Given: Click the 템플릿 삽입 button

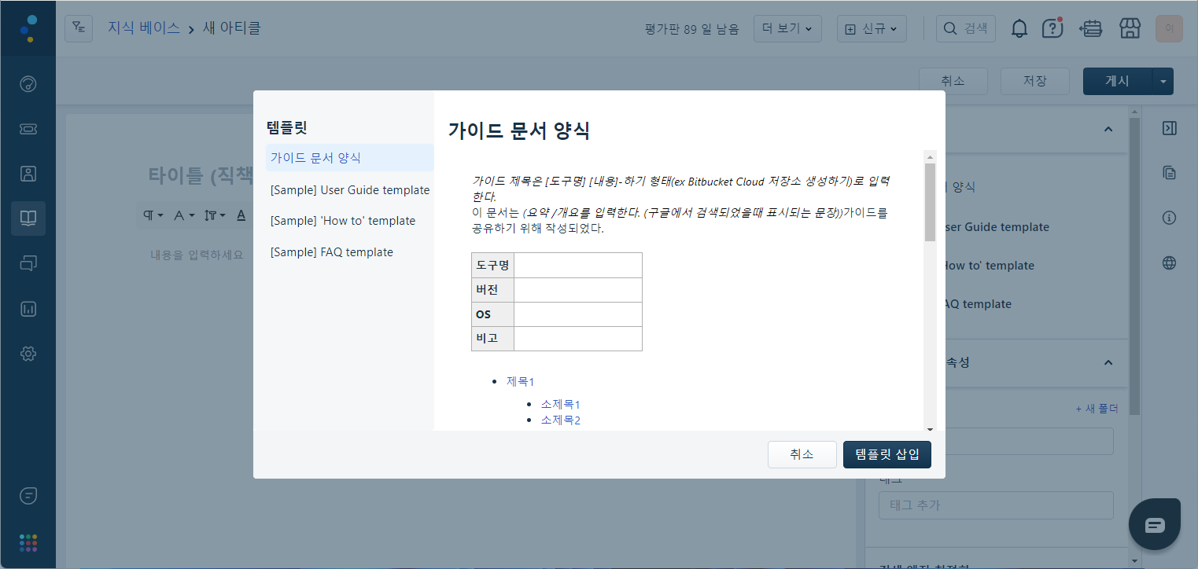Looking at the screenshot, I should (x=887, y=454).
